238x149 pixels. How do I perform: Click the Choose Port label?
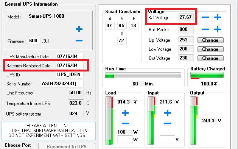[x=18, y=145]
